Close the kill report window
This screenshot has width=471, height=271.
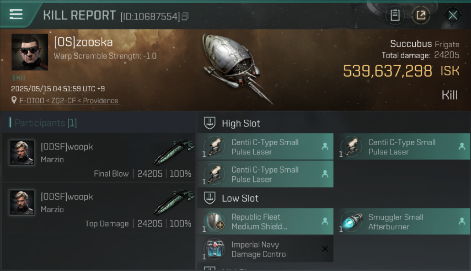[453, 15]
